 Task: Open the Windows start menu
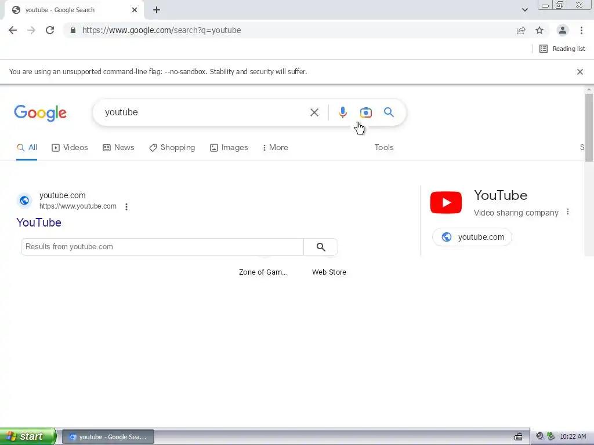(x=28, y=436)
